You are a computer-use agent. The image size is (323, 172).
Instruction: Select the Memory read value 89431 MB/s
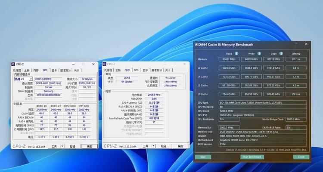229,59
